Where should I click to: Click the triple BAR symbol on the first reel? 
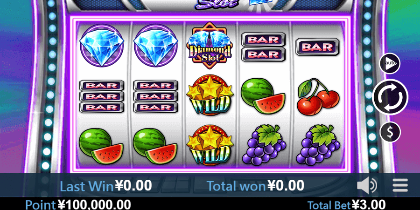coord(102,96)
